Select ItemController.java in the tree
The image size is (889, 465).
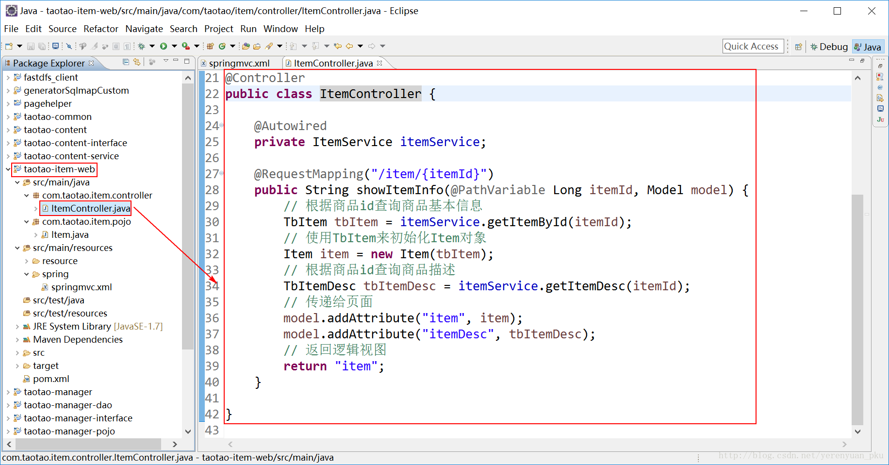click(x=90, y=208)
